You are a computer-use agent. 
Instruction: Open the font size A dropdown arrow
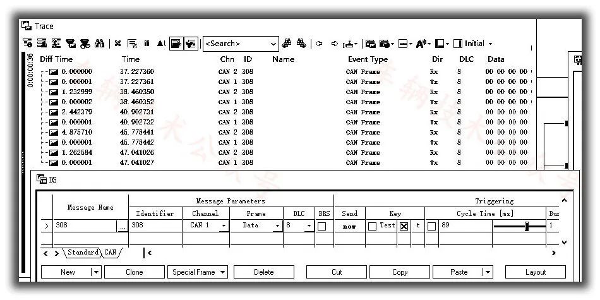[429, 44]
